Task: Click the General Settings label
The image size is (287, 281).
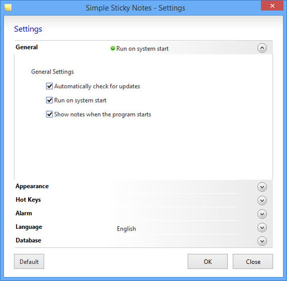Action: (x=52, y=72)
